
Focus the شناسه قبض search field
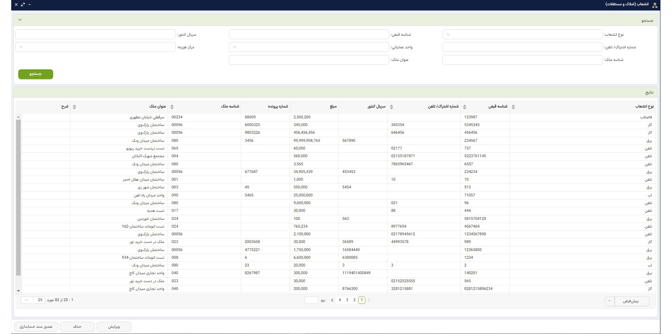click(309, 34)
